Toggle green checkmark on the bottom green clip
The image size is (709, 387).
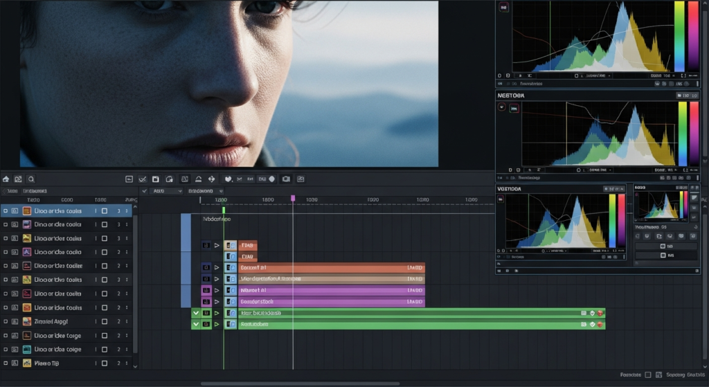click(196, 324)
